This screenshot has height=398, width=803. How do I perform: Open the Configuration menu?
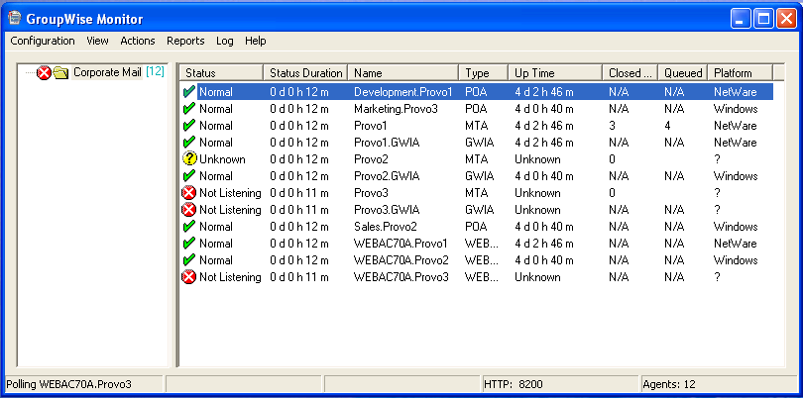click(x=43, y=41)
